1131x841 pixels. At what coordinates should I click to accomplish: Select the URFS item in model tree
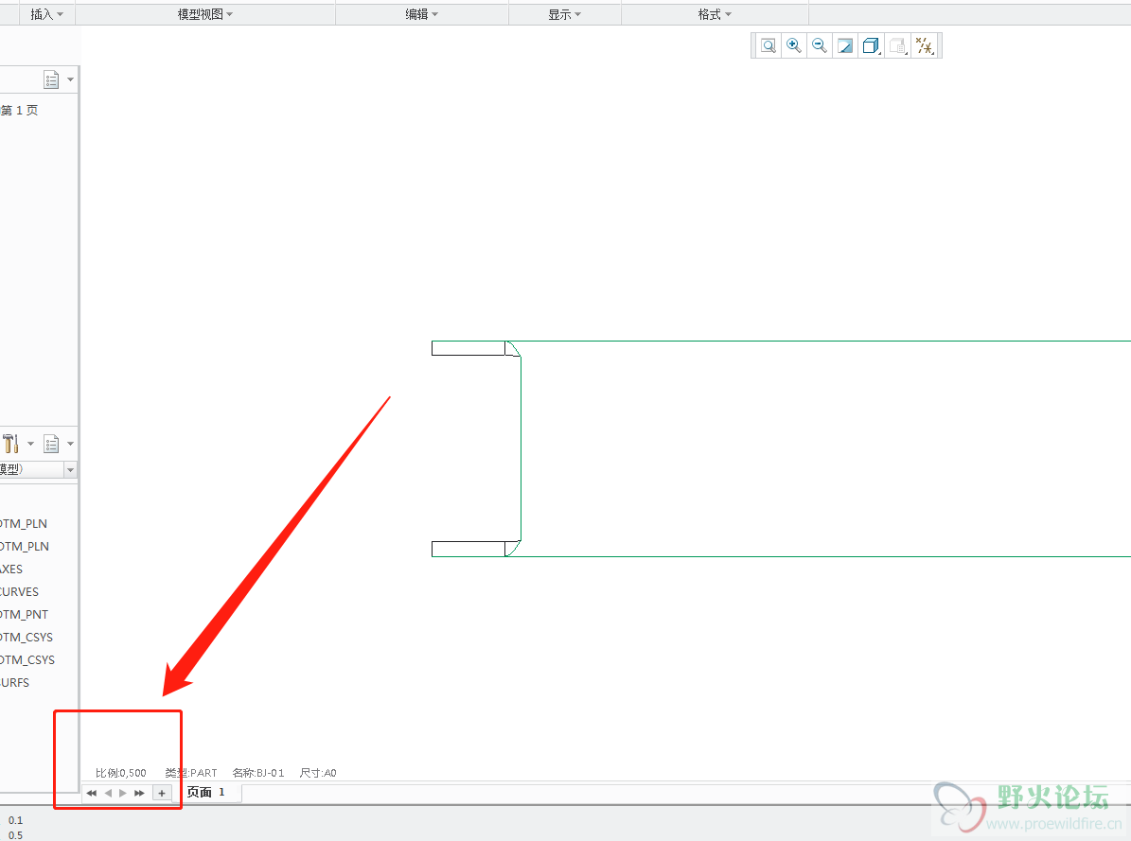pos(14,682)
